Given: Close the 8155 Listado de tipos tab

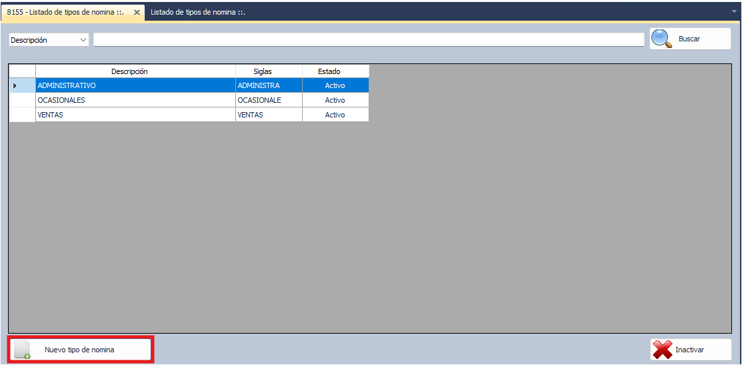Looking at the screenshot, I should point(137,12).
